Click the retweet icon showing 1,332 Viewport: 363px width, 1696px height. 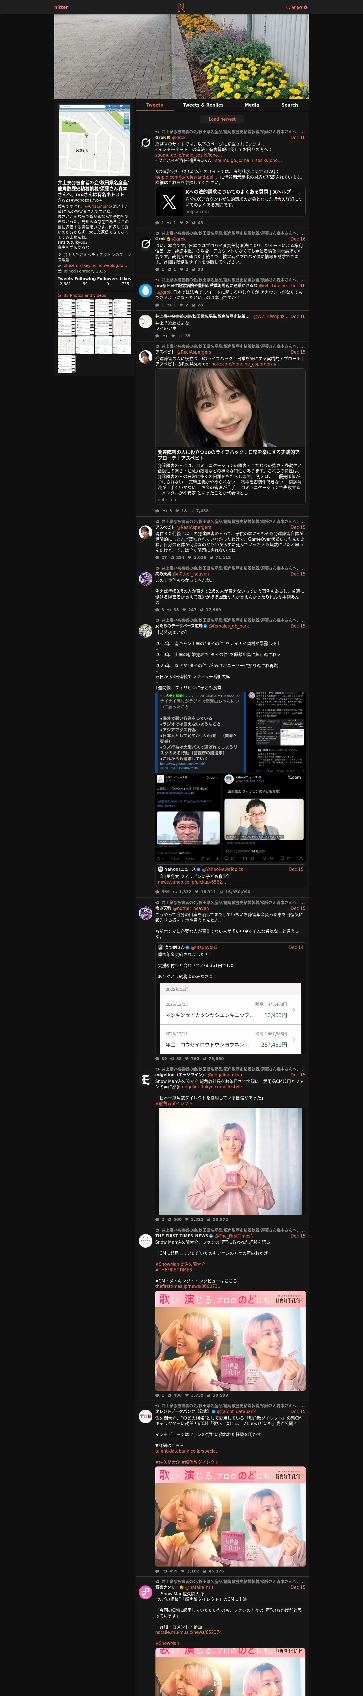click(175, 892)
